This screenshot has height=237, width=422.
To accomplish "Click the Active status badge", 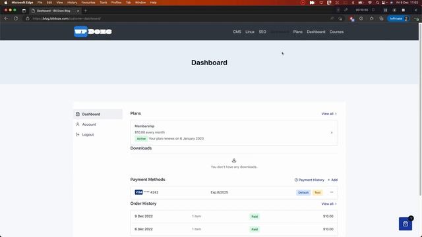I will tap(141, 139).
